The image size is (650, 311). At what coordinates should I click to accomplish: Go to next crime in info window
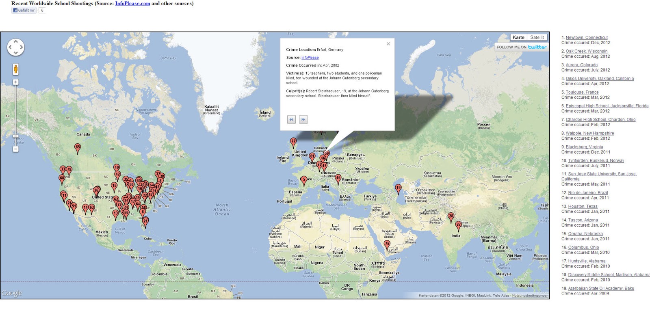(x=303, y=119)
